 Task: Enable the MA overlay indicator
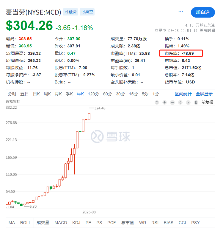[x=12, y=223]
